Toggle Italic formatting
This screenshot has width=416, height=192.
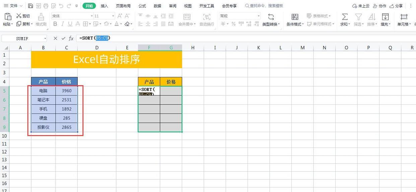63,24
